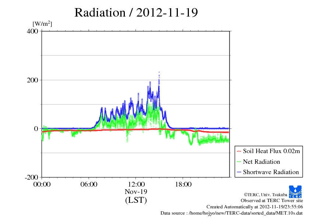The height and width of the screenshot is (219, 310).
Task: Click the -200 y-axis label
Action: coord(31,177)
